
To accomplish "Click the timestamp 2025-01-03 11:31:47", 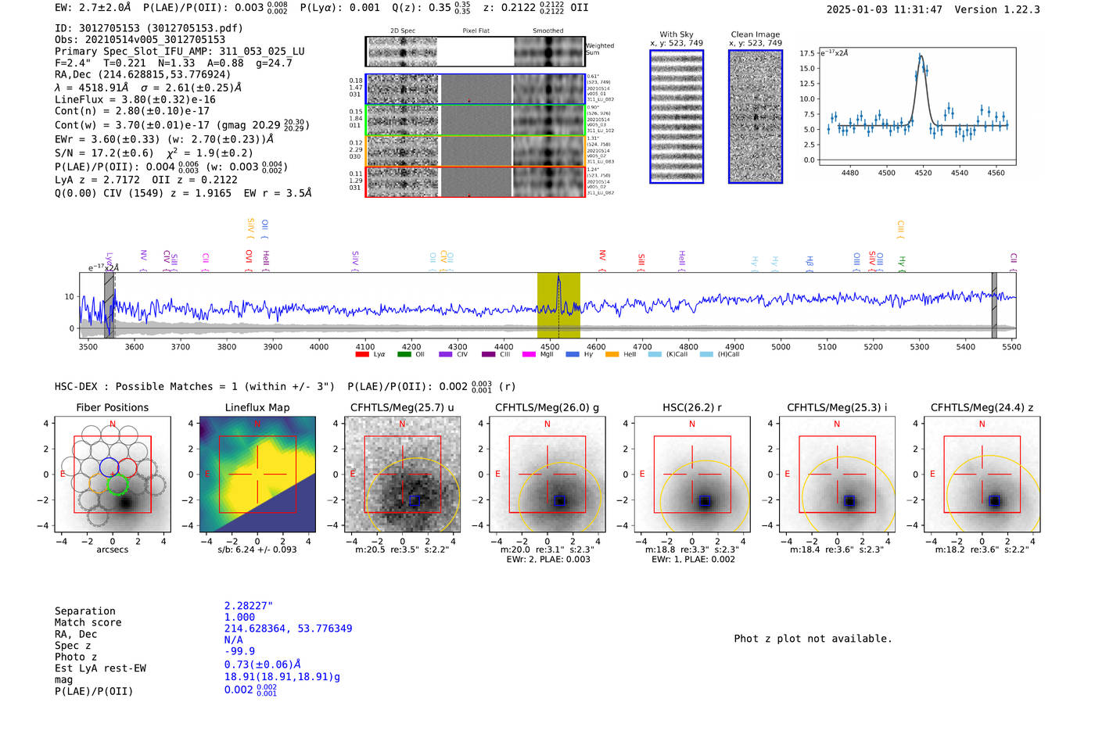I will click(885, 10).
